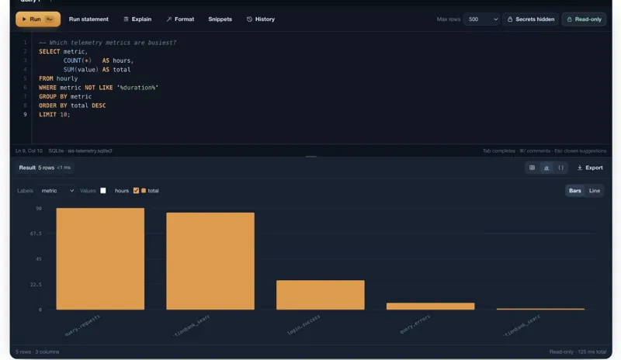Format the SQL with Format tool
621x360 pixels.
pyautogui.click(x=180, y=19)
